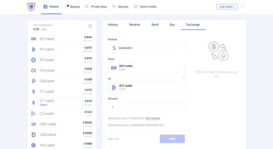Open the Private Keys tab
Screen dimensions: 273x149
tap(96, 7)
